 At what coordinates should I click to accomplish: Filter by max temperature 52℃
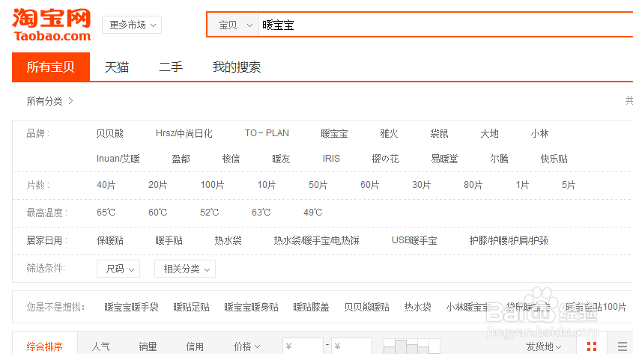click(x=210, y=213)
